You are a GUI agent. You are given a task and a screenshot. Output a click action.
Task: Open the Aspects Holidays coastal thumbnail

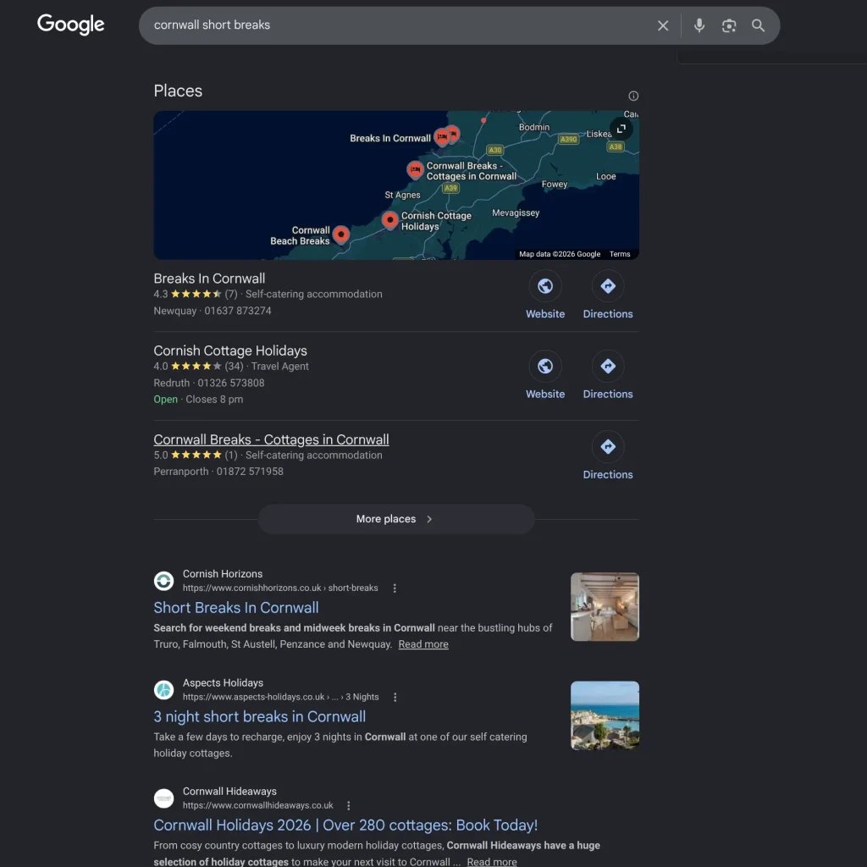(x=605, y=715)
